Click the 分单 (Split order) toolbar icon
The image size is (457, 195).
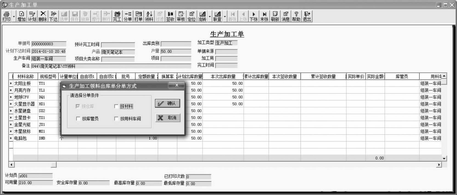coord(128,16)
